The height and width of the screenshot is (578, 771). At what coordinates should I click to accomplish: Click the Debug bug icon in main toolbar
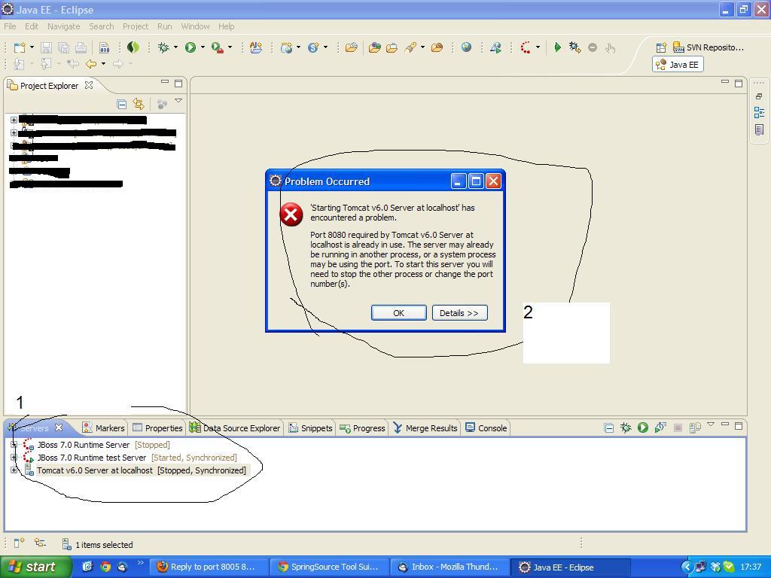click(x=163, y=47)
